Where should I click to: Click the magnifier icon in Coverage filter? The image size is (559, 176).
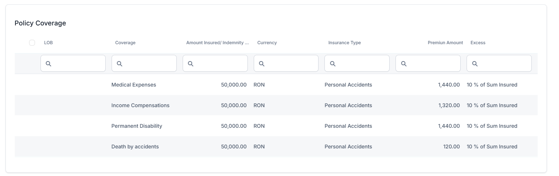coord(119,64)
